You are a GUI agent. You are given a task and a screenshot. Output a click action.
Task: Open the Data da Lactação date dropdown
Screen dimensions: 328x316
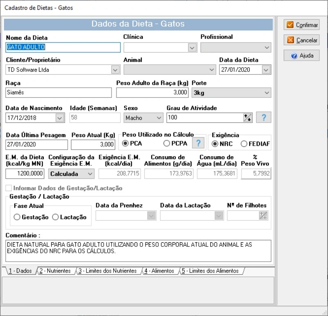(219, 216)
